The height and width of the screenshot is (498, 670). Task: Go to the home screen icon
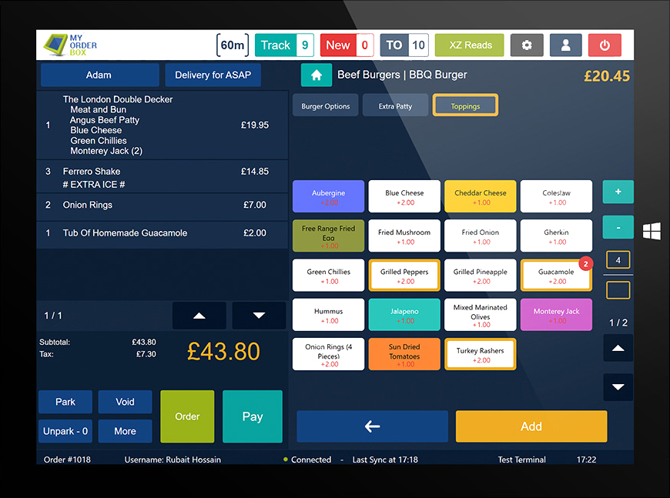pyautogui.click(x=317, y=75)
